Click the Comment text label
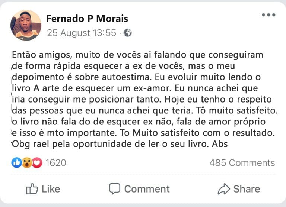Viewport: 286px width, 207px height. (147, 189)
